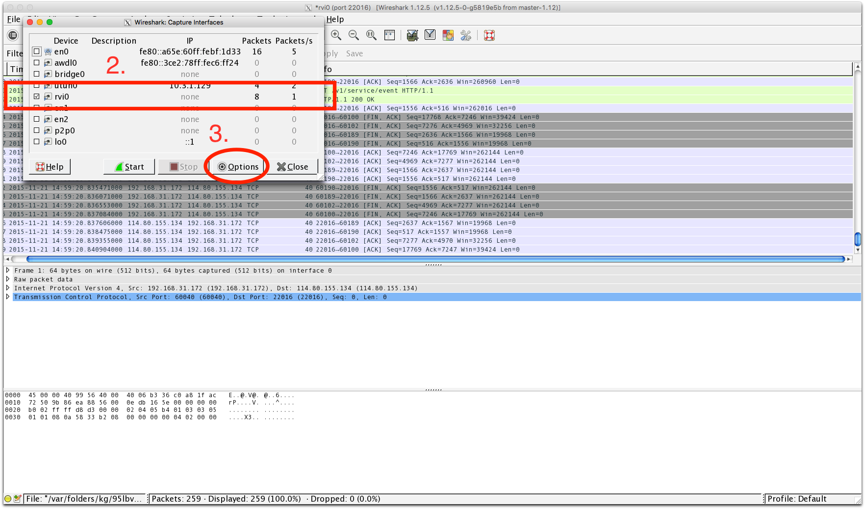Reset zoom with the 1:1 magnifier icon

click(371, 35)
